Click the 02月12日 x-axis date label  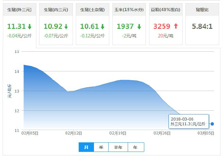(74, 133)
